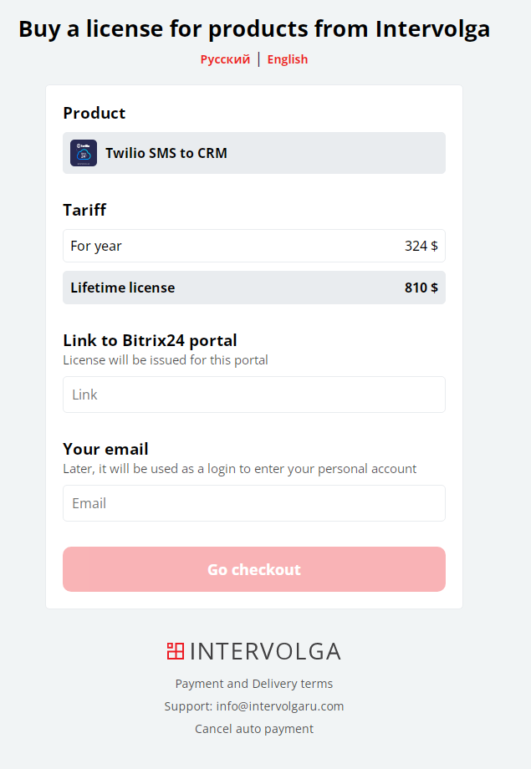Click the Twilio SMS to CRM app icon
Screen dimensions: 531x769
tap(84, 153)
